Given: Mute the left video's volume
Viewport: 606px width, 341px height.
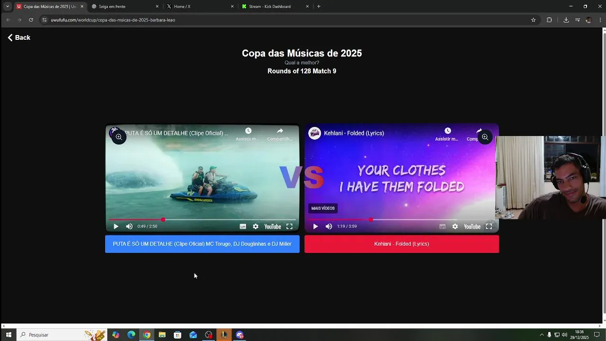Looking at the screenshot, I should 129,226.
